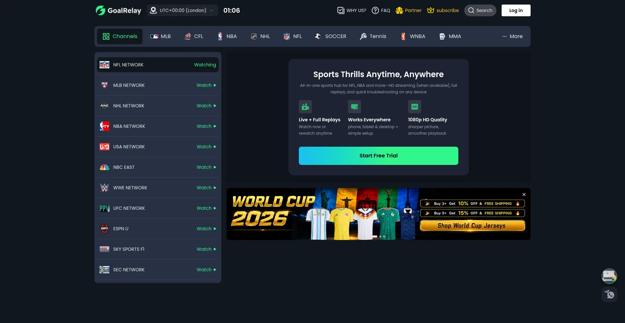625x323 pixels.
Task: Watch the UFC NETWORK channel
Action: tap(206, 208)
